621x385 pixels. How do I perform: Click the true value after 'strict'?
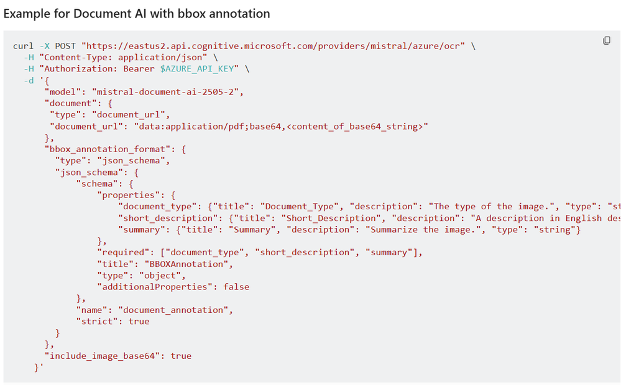[139, 321]
